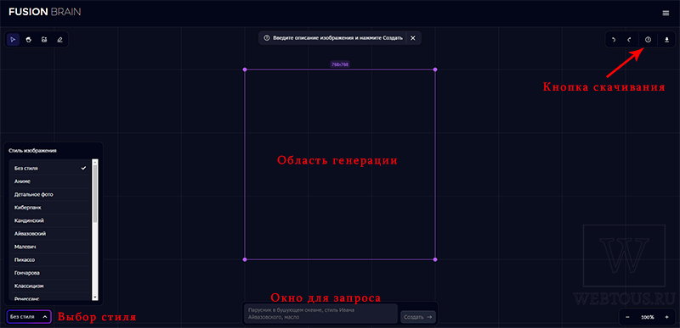680x328 pixels.
Task: Choose the 'Классицизм' style
Action: [x=50, y=286]
